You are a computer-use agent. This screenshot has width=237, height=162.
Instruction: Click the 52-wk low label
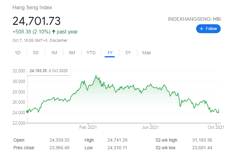tap(165, 148)
